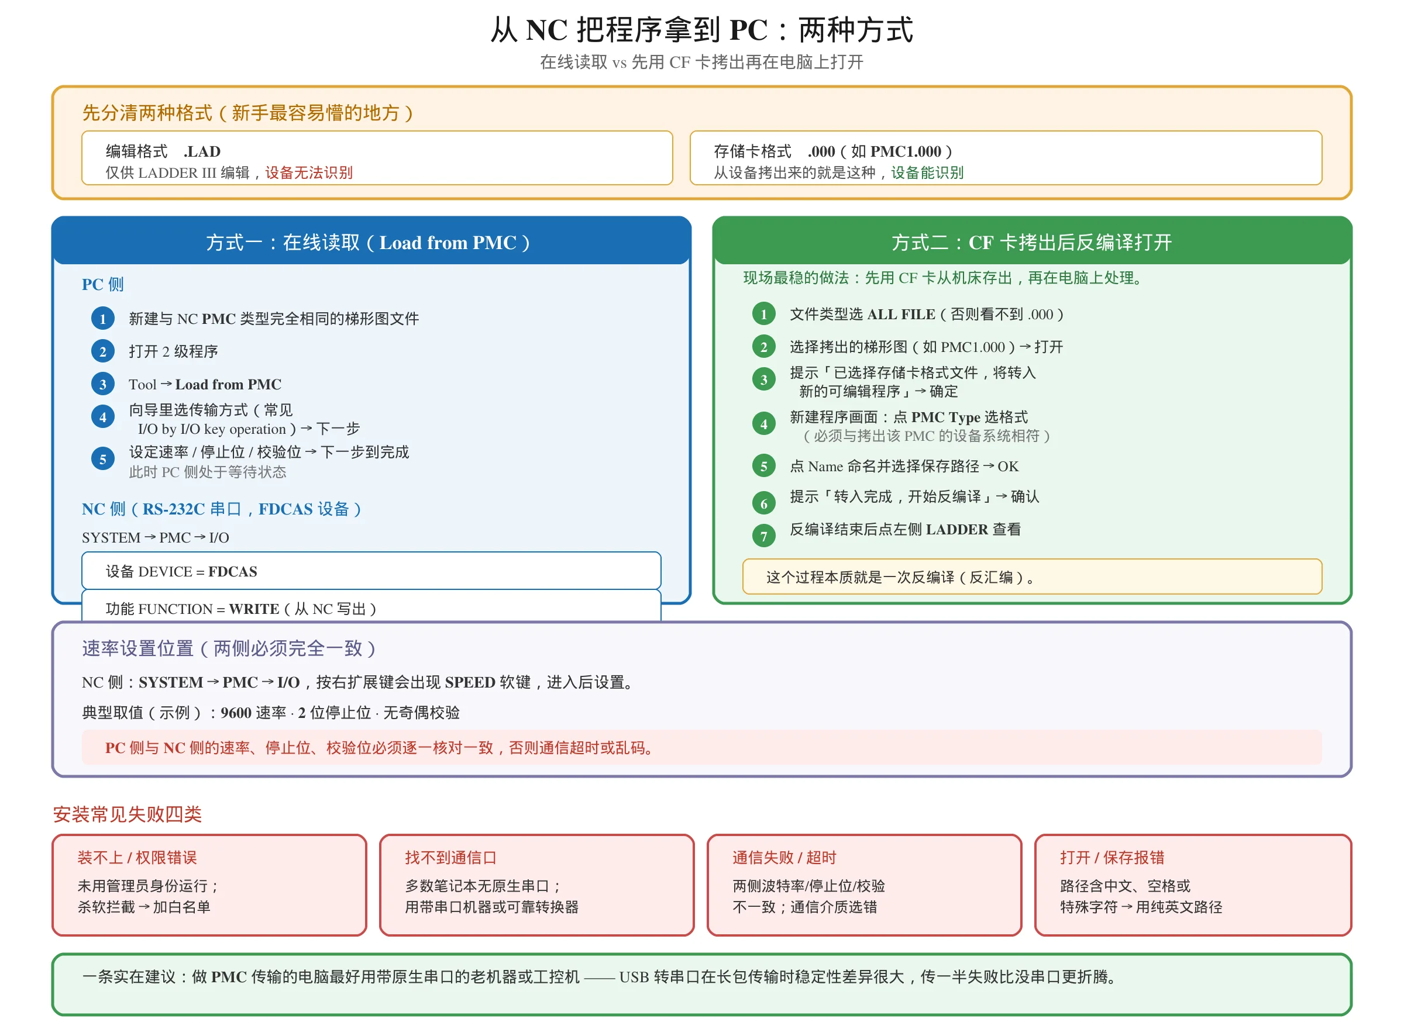This screenshot has height=1029, width=1404.
Task: Click the line "NC 侧：SYSTEM → PMC → I/O，按右扩展键…"
Action: [x=360, y=683]
